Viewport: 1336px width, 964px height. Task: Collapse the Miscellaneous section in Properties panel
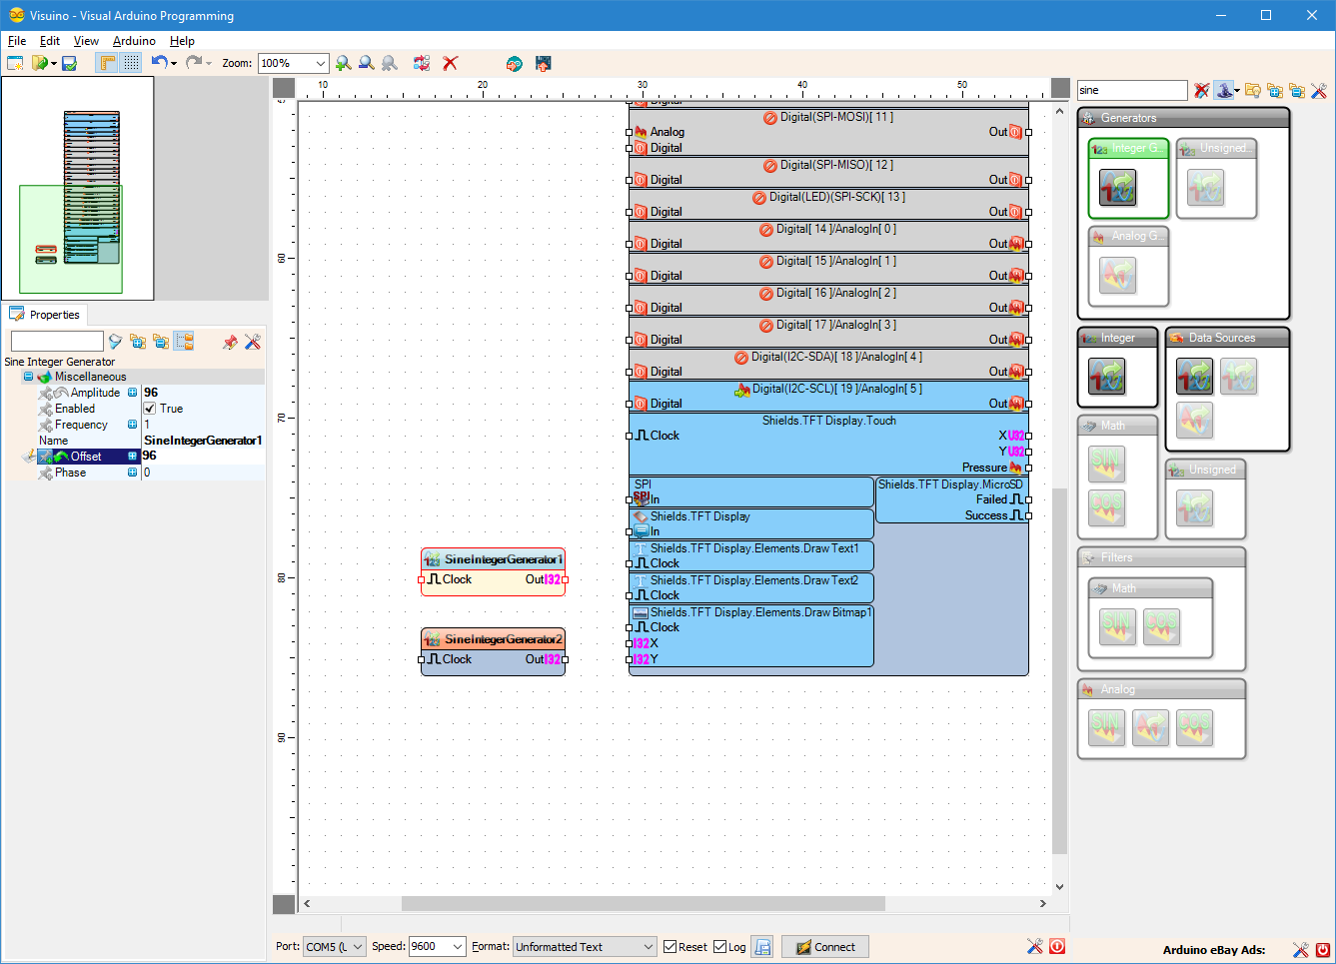[x=28, y=377]
